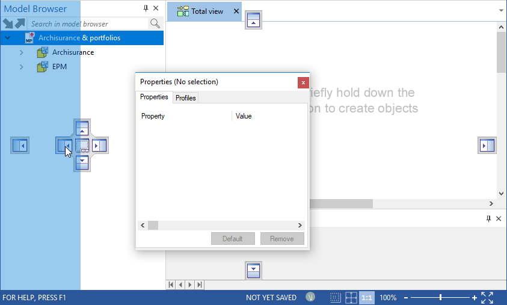The height and width of the screenshot is (305, 507).
Task: Click the magnifying glass search icon
Action: click(155, 23)
